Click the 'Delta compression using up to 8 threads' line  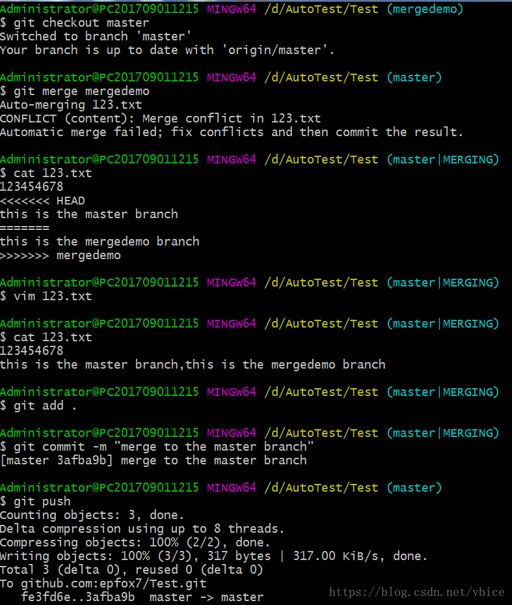coord(142,529)
